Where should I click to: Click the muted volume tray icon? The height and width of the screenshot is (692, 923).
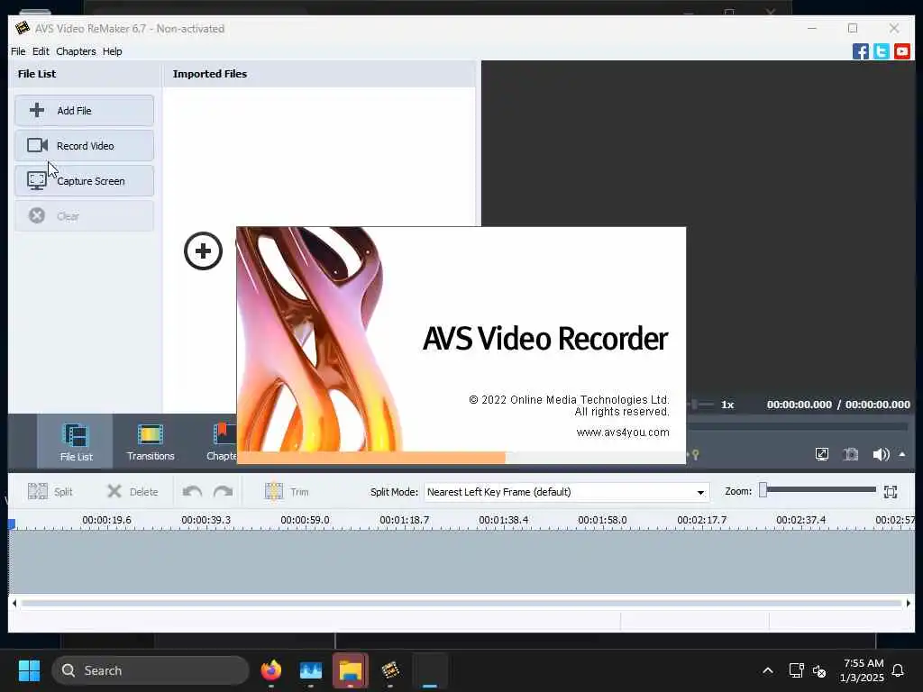coord(818,670)
